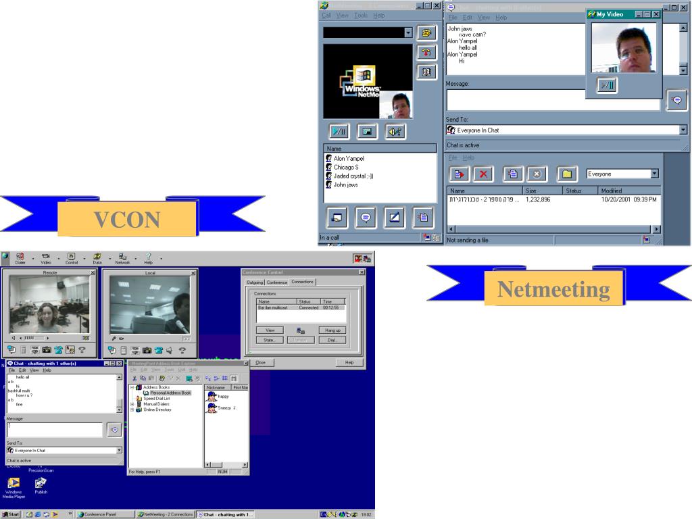
Task: Open NetMeeting Chat bubble button
Action: 366,217
